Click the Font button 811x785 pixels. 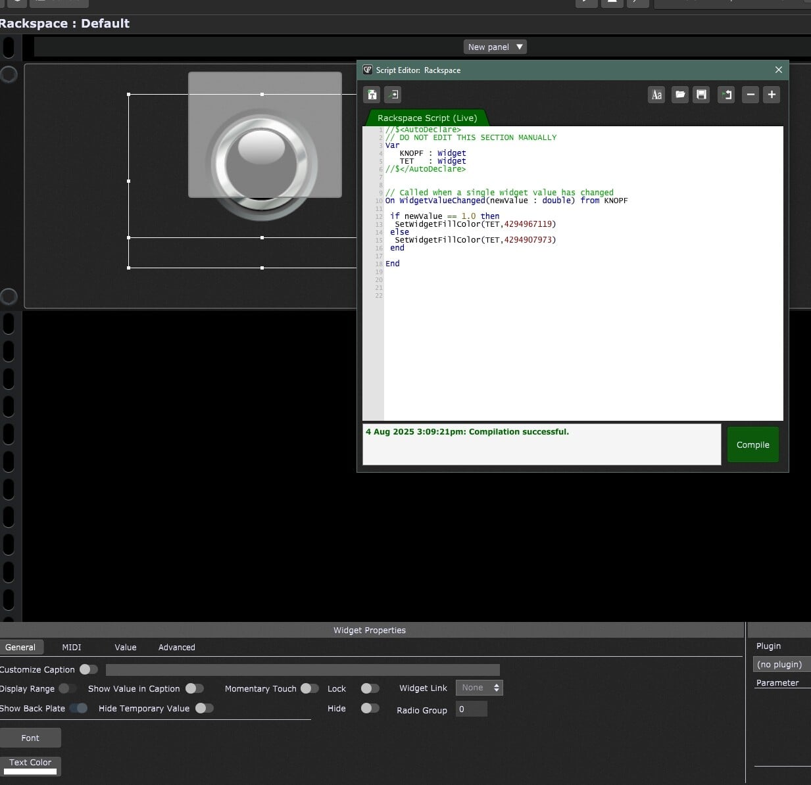[x=30, y=738]
